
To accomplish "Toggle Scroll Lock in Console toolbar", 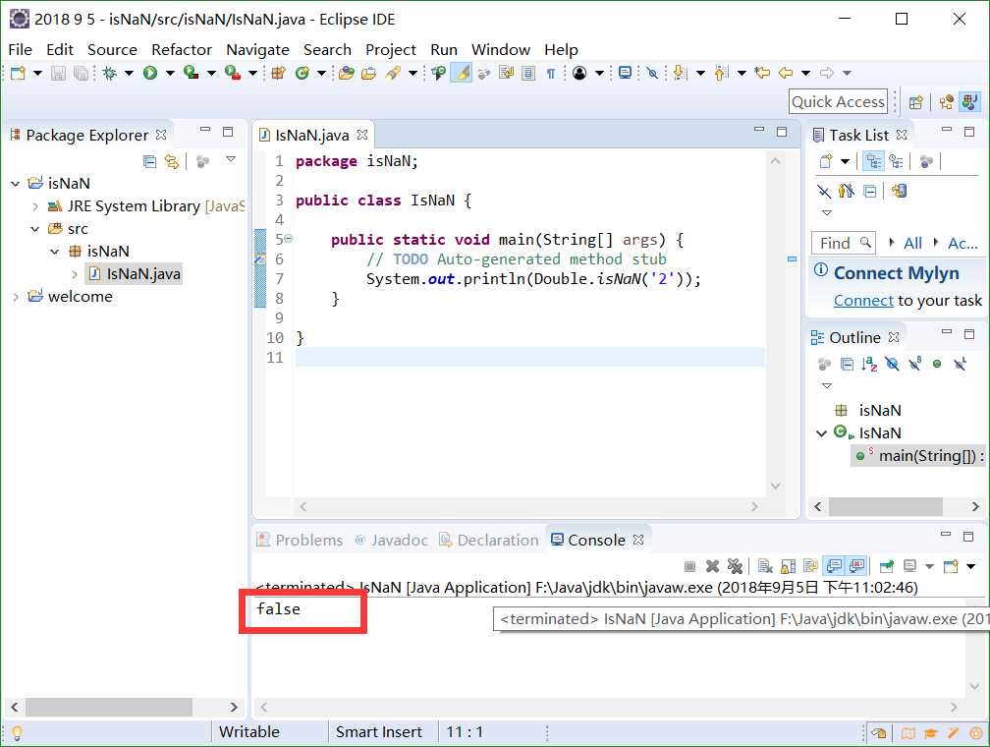I will [789, 566].
